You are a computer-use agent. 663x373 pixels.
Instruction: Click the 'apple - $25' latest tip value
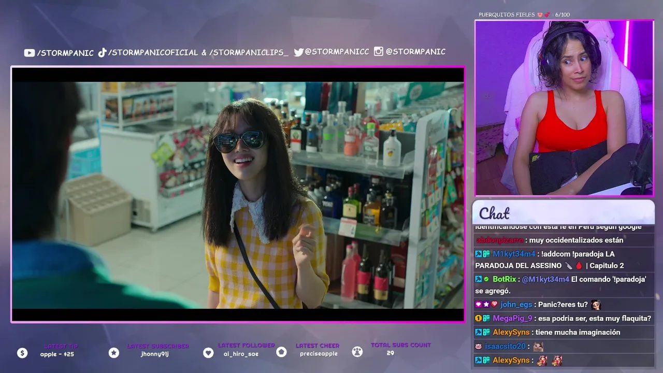[57, 354]
